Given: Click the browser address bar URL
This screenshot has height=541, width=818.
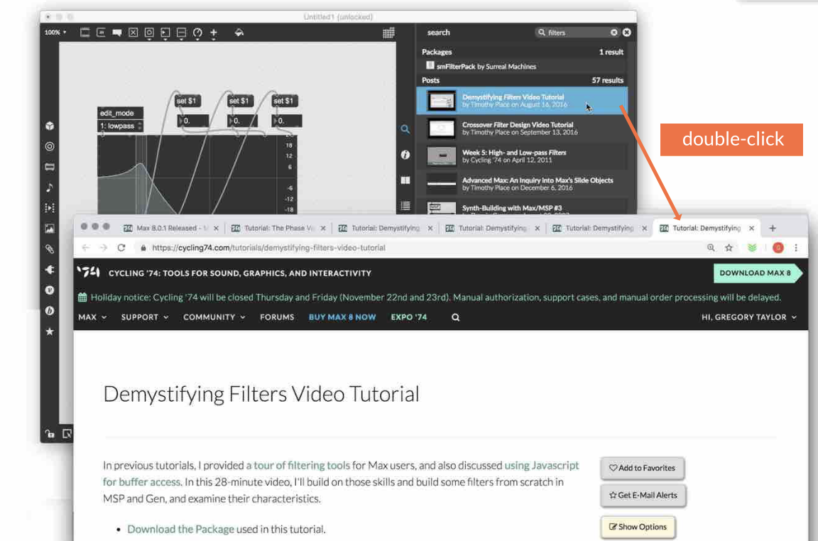Looking at the screenshot, I should coord(268,248).
